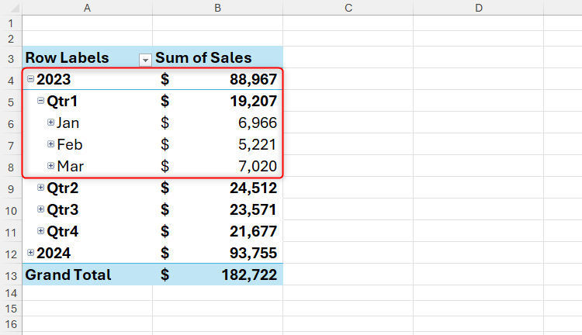Collapse the Qtr1 group
Viewport: 582px width, 335px height.
(40, 101)
